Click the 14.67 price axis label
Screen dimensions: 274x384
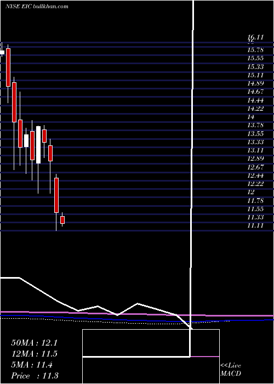(x=255, y=92)
